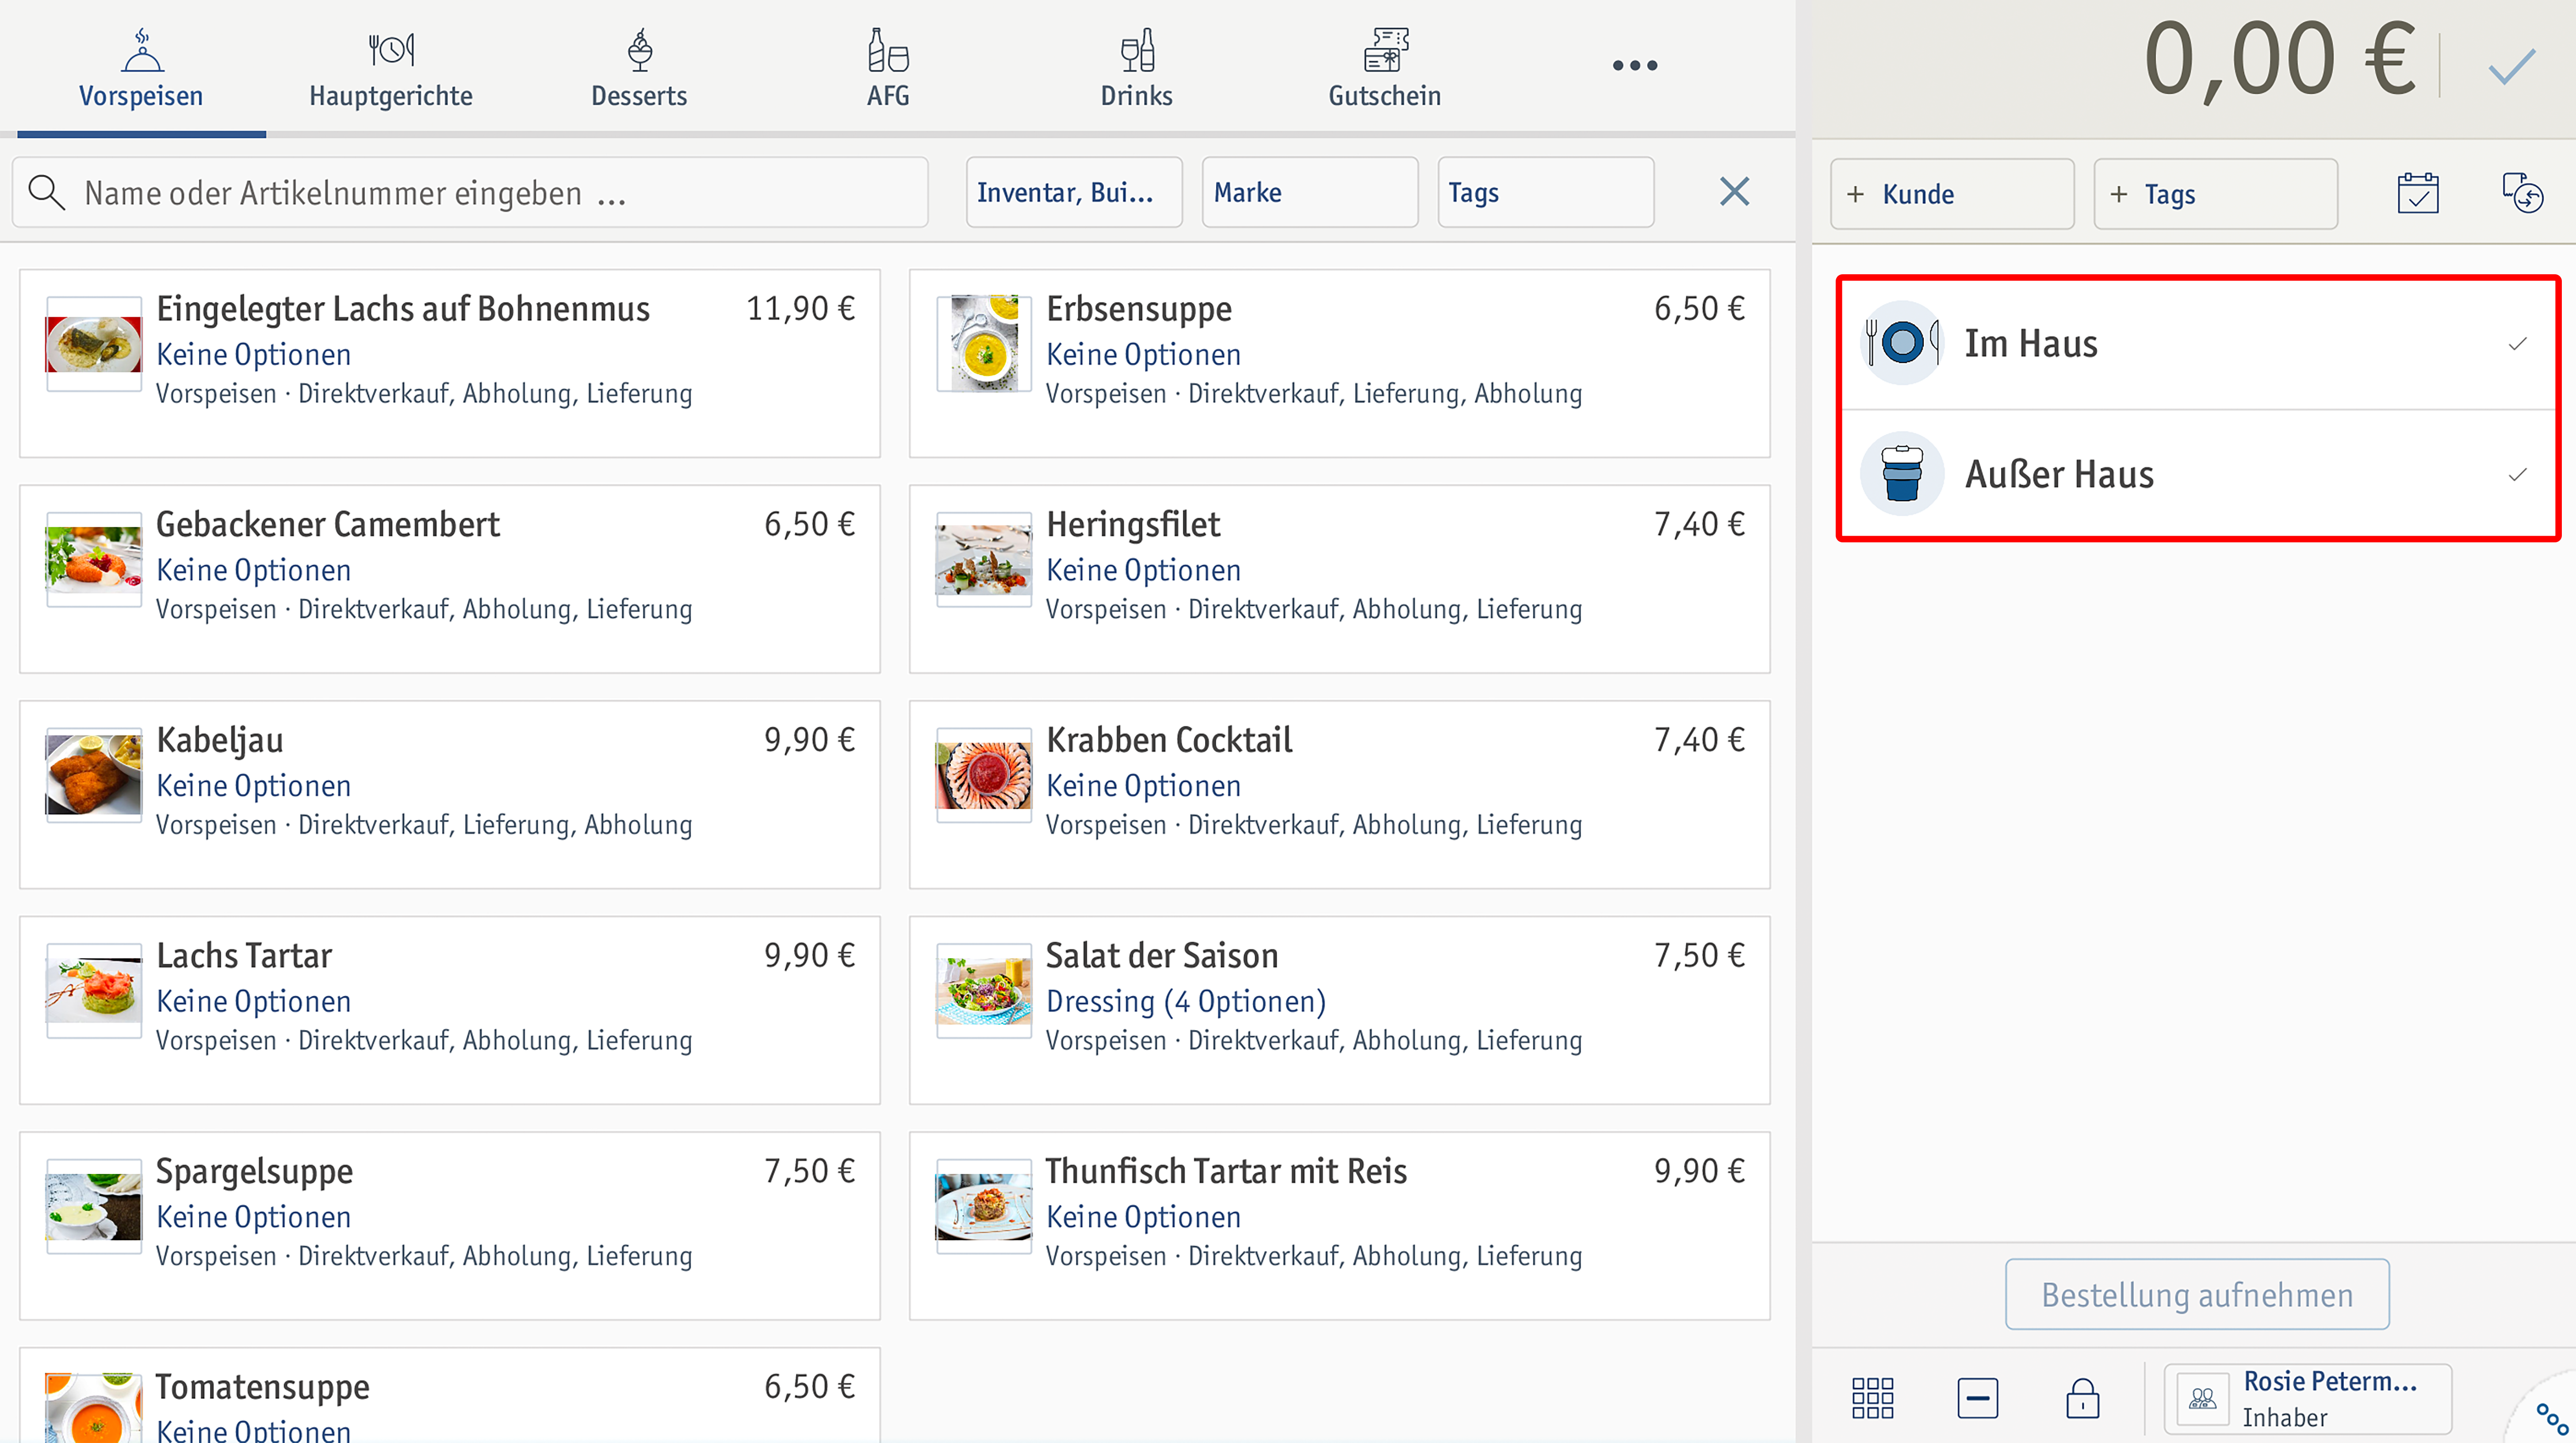Add a customer via Kunde button
The image size is (2576, 1443).
tap(1952, 194)
